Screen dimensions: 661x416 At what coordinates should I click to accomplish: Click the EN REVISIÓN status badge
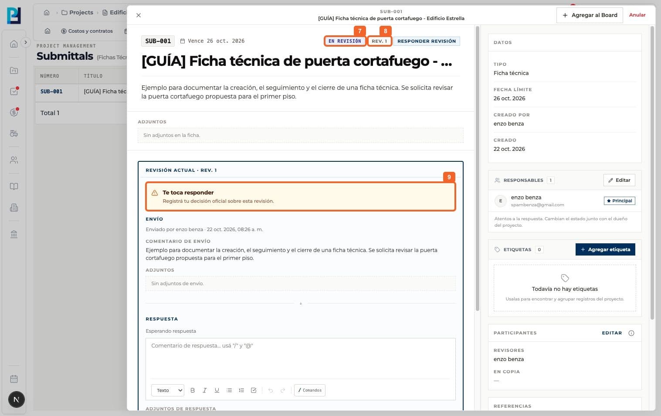coord(345,41)
